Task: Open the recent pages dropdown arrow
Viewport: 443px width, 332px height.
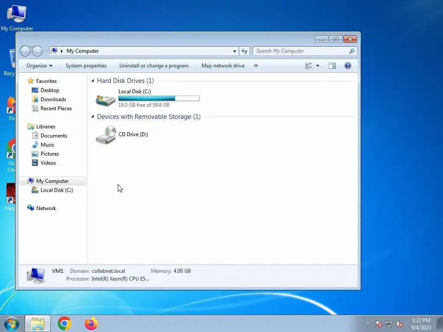Action: 46,51
